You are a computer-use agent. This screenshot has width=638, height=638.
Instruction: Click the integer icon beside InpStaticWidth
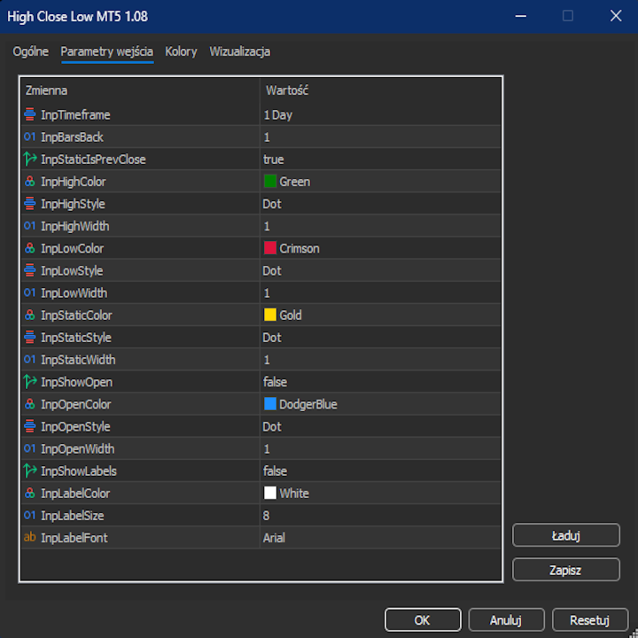click(30, 359)
